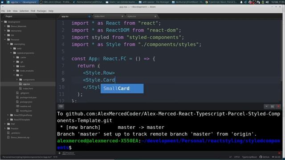This screenshot has height=160, width=285.
Task: Close the styles.tsx tab
Action: 155,16
